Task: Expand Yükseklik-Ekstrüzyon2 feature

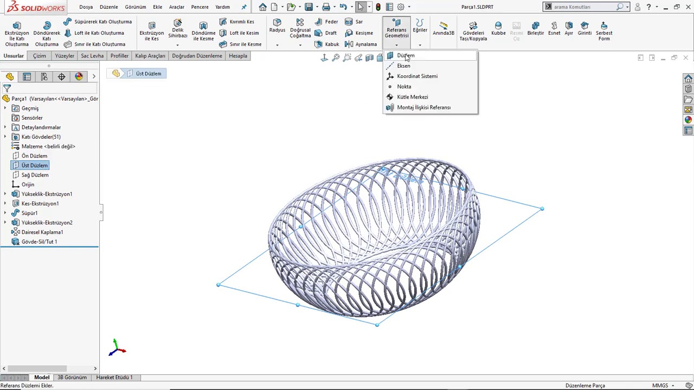Action: click(x=5, y=223)
